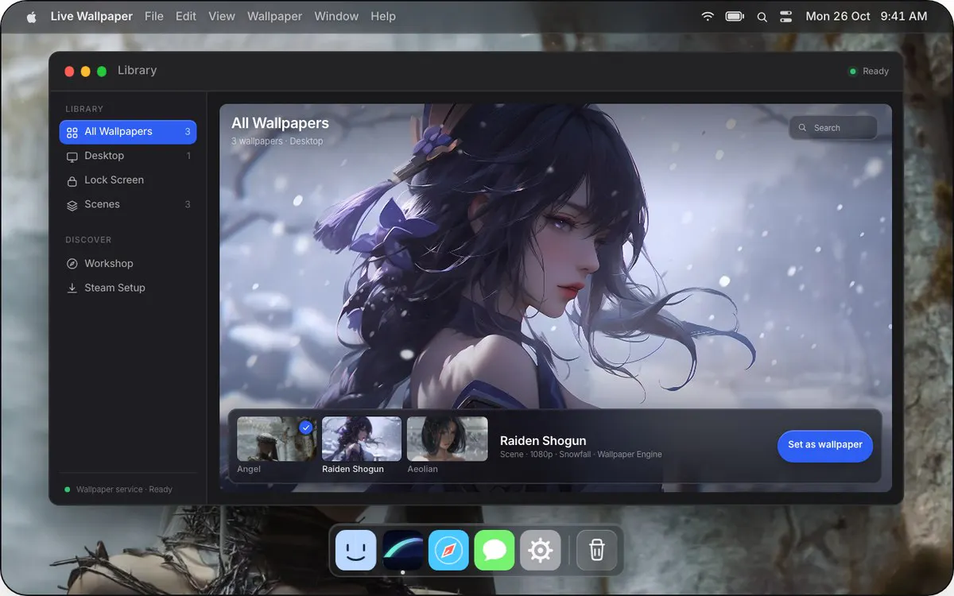
Task: Click the DISCOVER section header
Action: [x=88, y=240]
